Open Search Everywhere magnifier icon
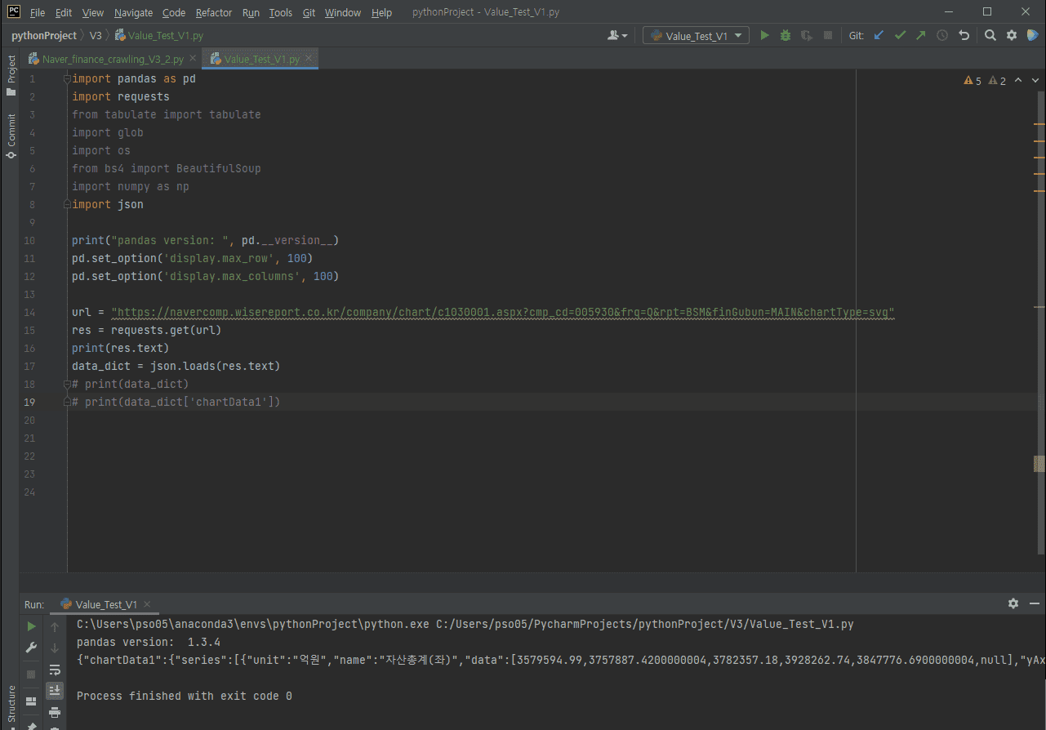Image resolution: width=1046 pixels, height=730 pixels. pos(990,35)
